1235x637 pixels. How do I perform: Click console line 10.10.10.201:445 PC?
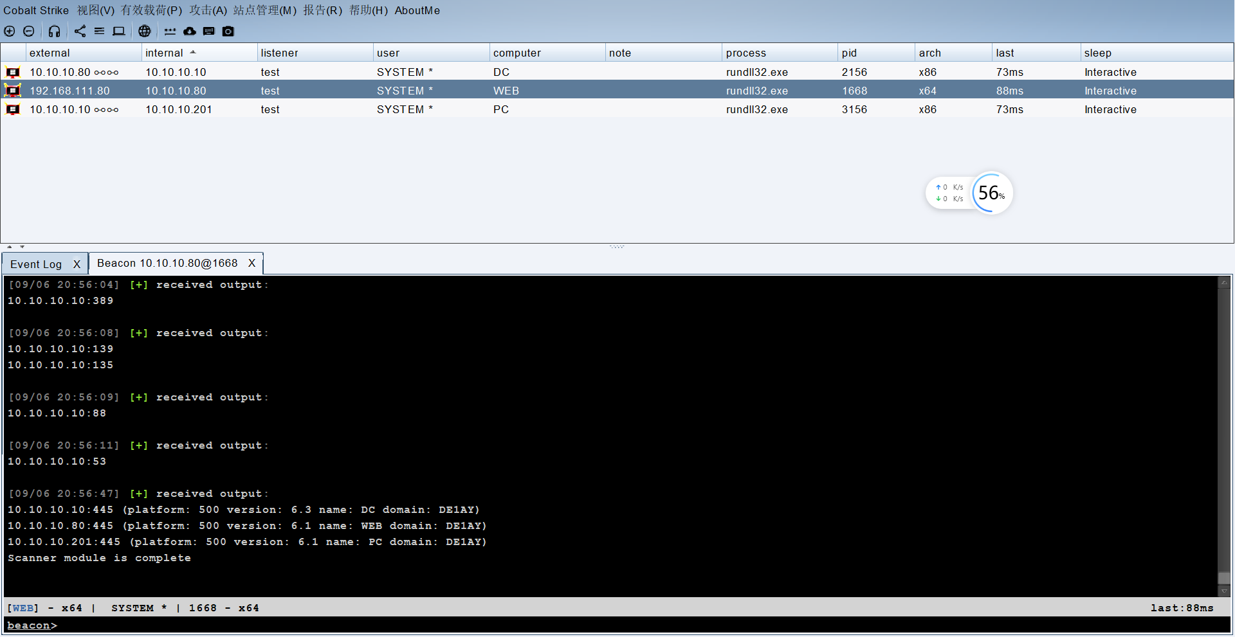[247, 542]
